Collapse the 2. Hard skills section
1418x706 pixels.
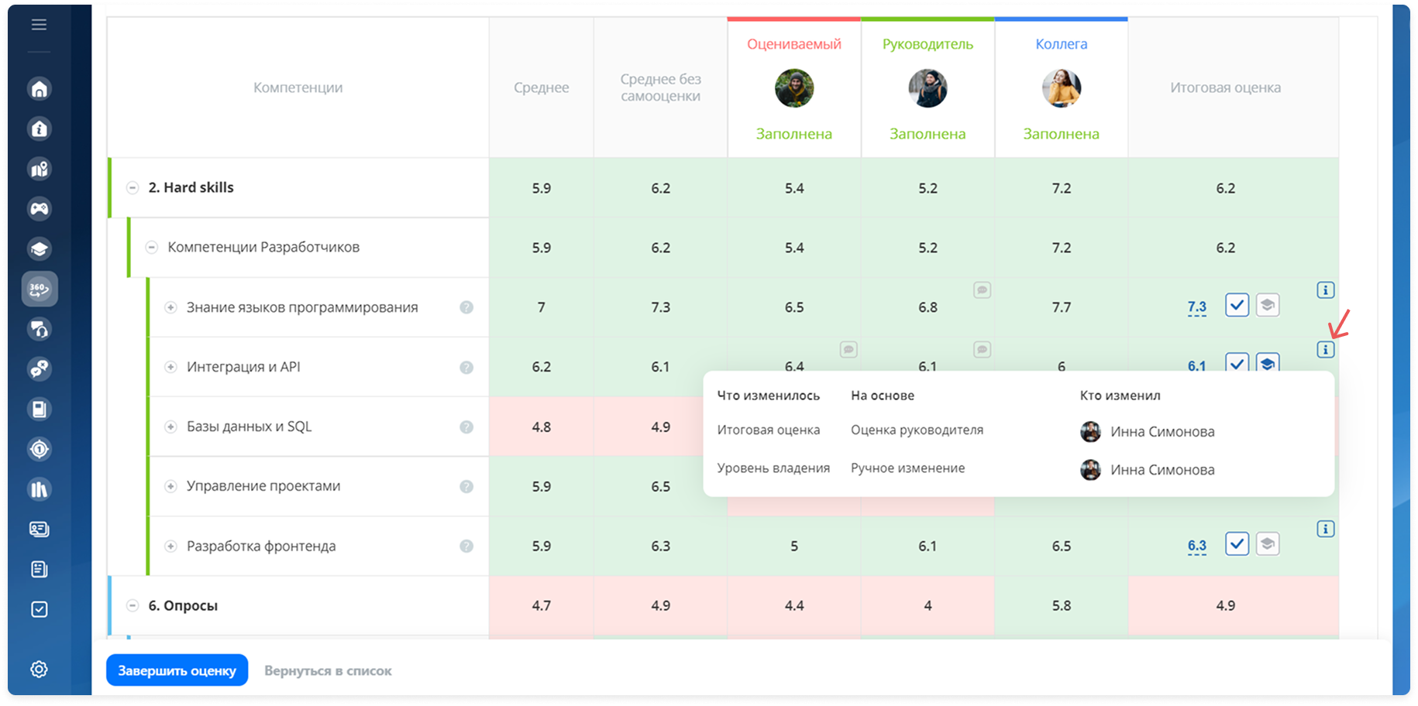(133, 187)
